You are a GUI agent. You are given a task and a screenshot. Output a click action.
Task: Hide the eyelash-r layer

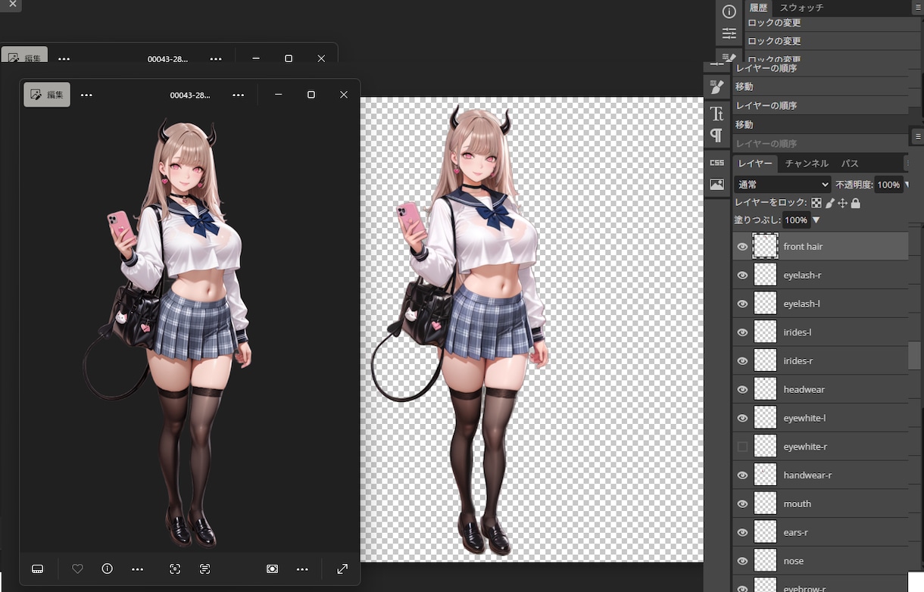[x=742, y=275]
